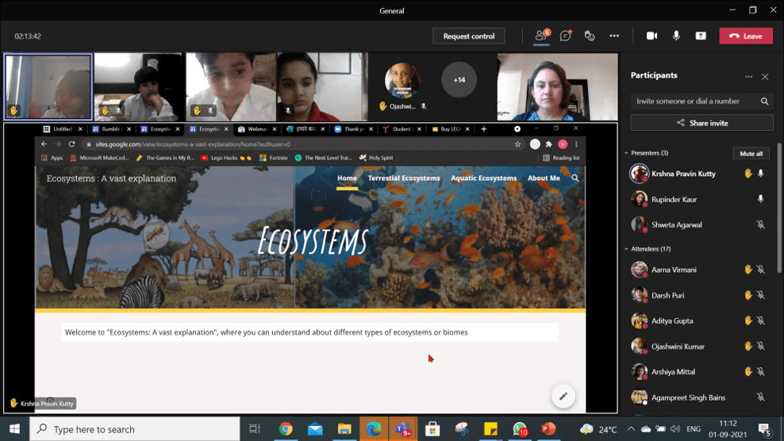Collapse the Presenters (3) section
This screenshot has height=441, width=784.
[x=627, y=153]
